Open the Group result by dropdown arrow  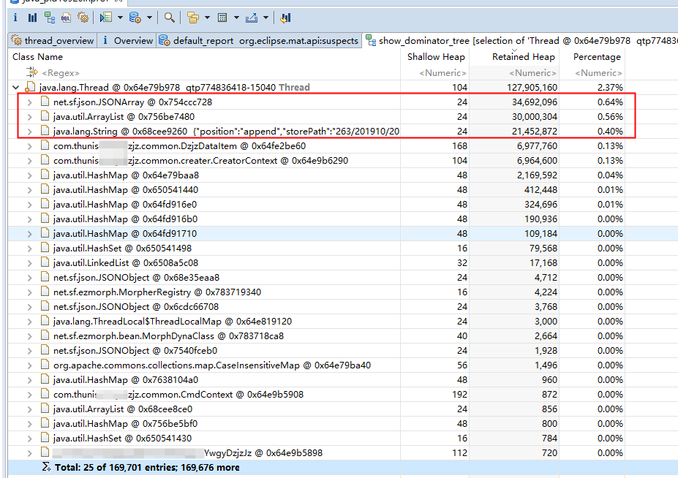coord(207,18)
